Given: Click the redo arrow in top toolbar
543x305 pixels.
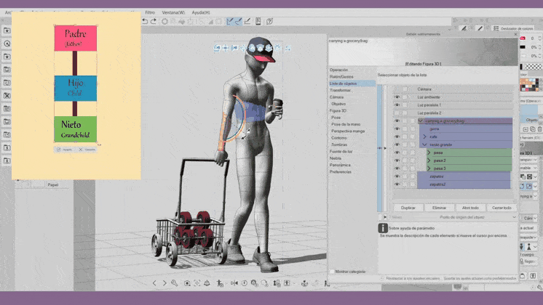Looking at the screenshot, I should click(154, 22).
